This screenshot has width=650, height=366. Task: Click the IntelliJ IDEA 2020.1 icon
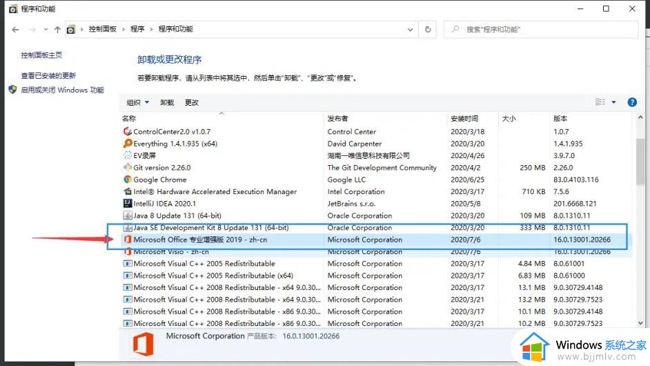point(128,203)
